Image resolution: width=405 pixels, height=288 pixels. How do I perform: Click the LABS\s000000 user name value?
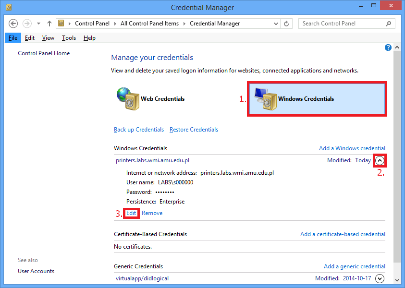pos(176,182)
